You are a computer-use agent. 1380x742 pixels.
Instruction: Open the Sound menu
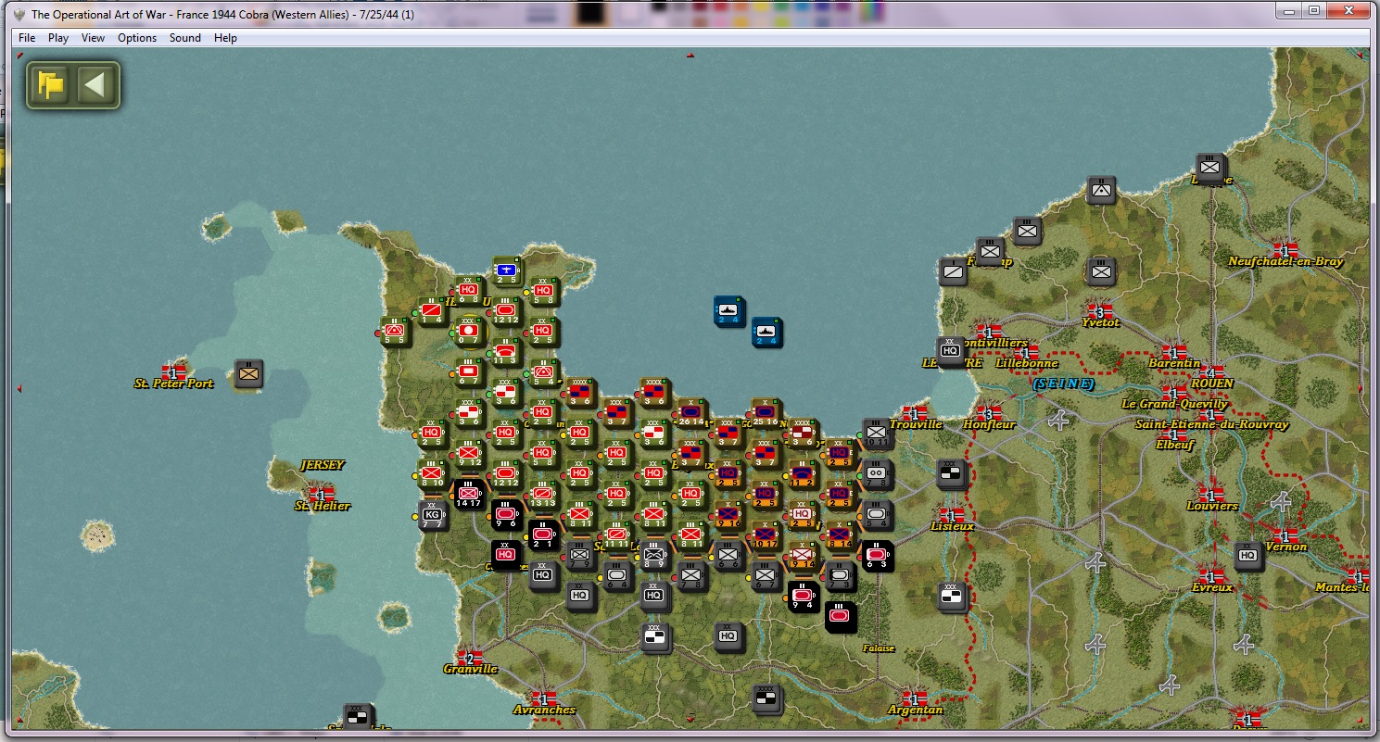point(185,38)
